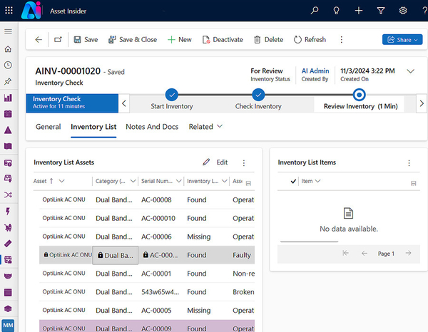Open Recent clock icon in sidebar
The image size is (428, 332).
[x=8, y=65]
